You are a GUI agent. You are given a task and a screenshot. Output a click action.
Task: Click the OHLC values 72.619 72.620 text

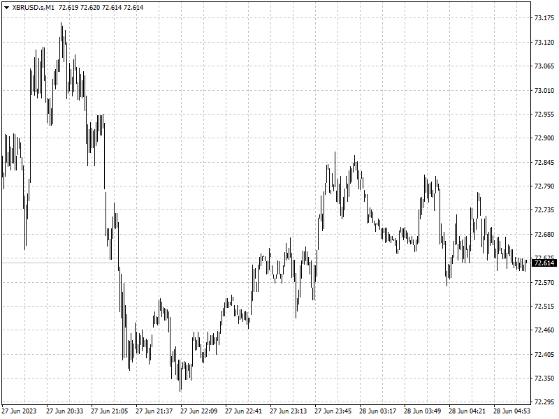tap(79, 8)
